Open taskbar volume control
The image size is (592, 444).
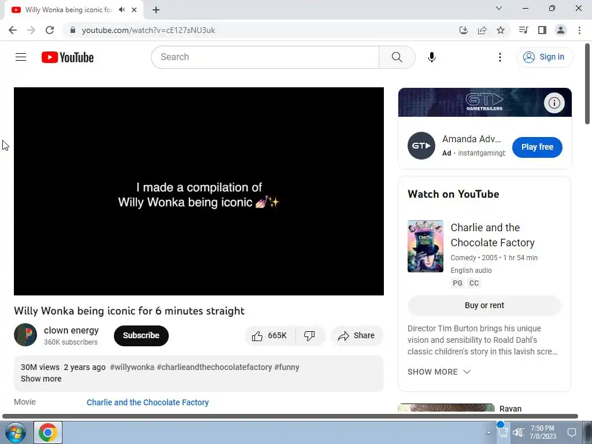[x=519, y=432]
